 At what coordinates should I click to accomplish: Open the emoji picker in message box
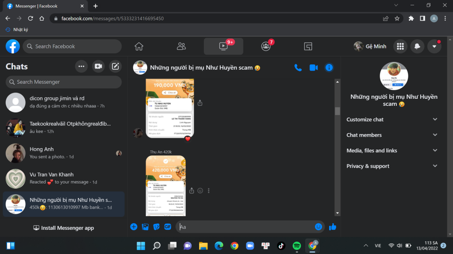tap(319, 227)
